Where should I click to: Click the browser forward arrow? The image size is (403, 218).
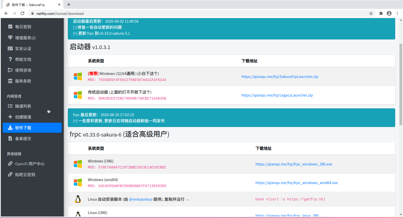[14, 13]
